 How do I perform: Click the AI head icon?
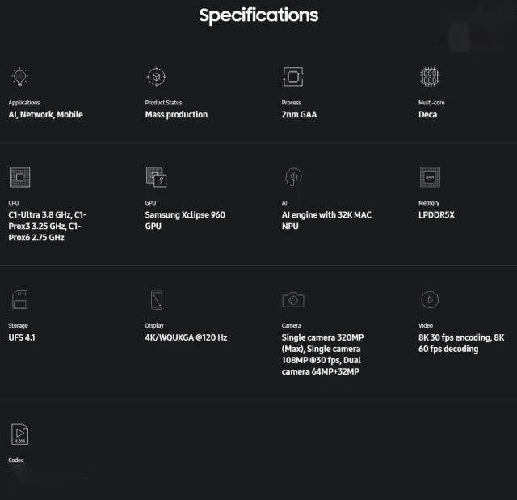292,177
